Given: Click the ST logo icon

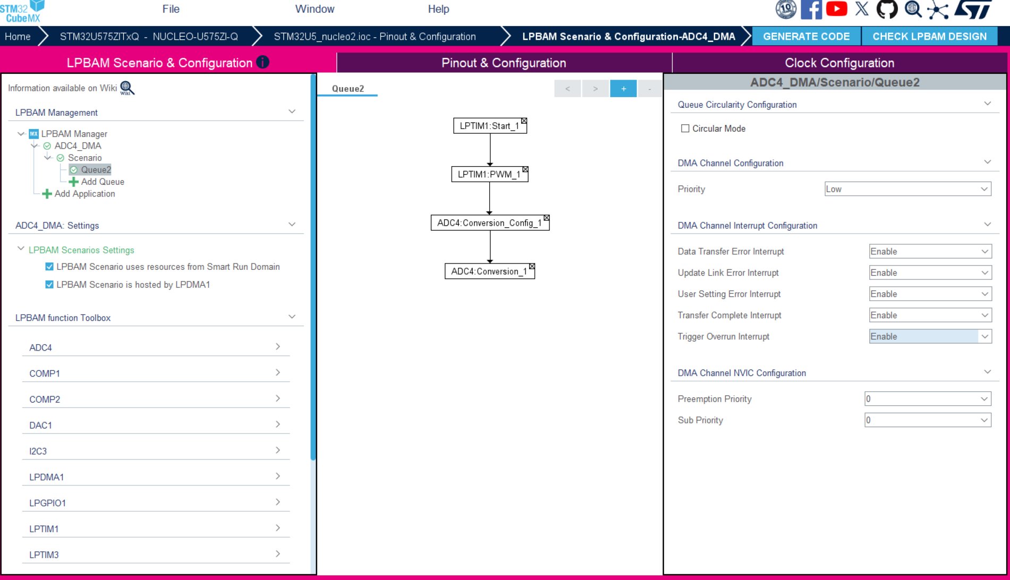Looking at the screenshot, I should (x=972, y=9).
